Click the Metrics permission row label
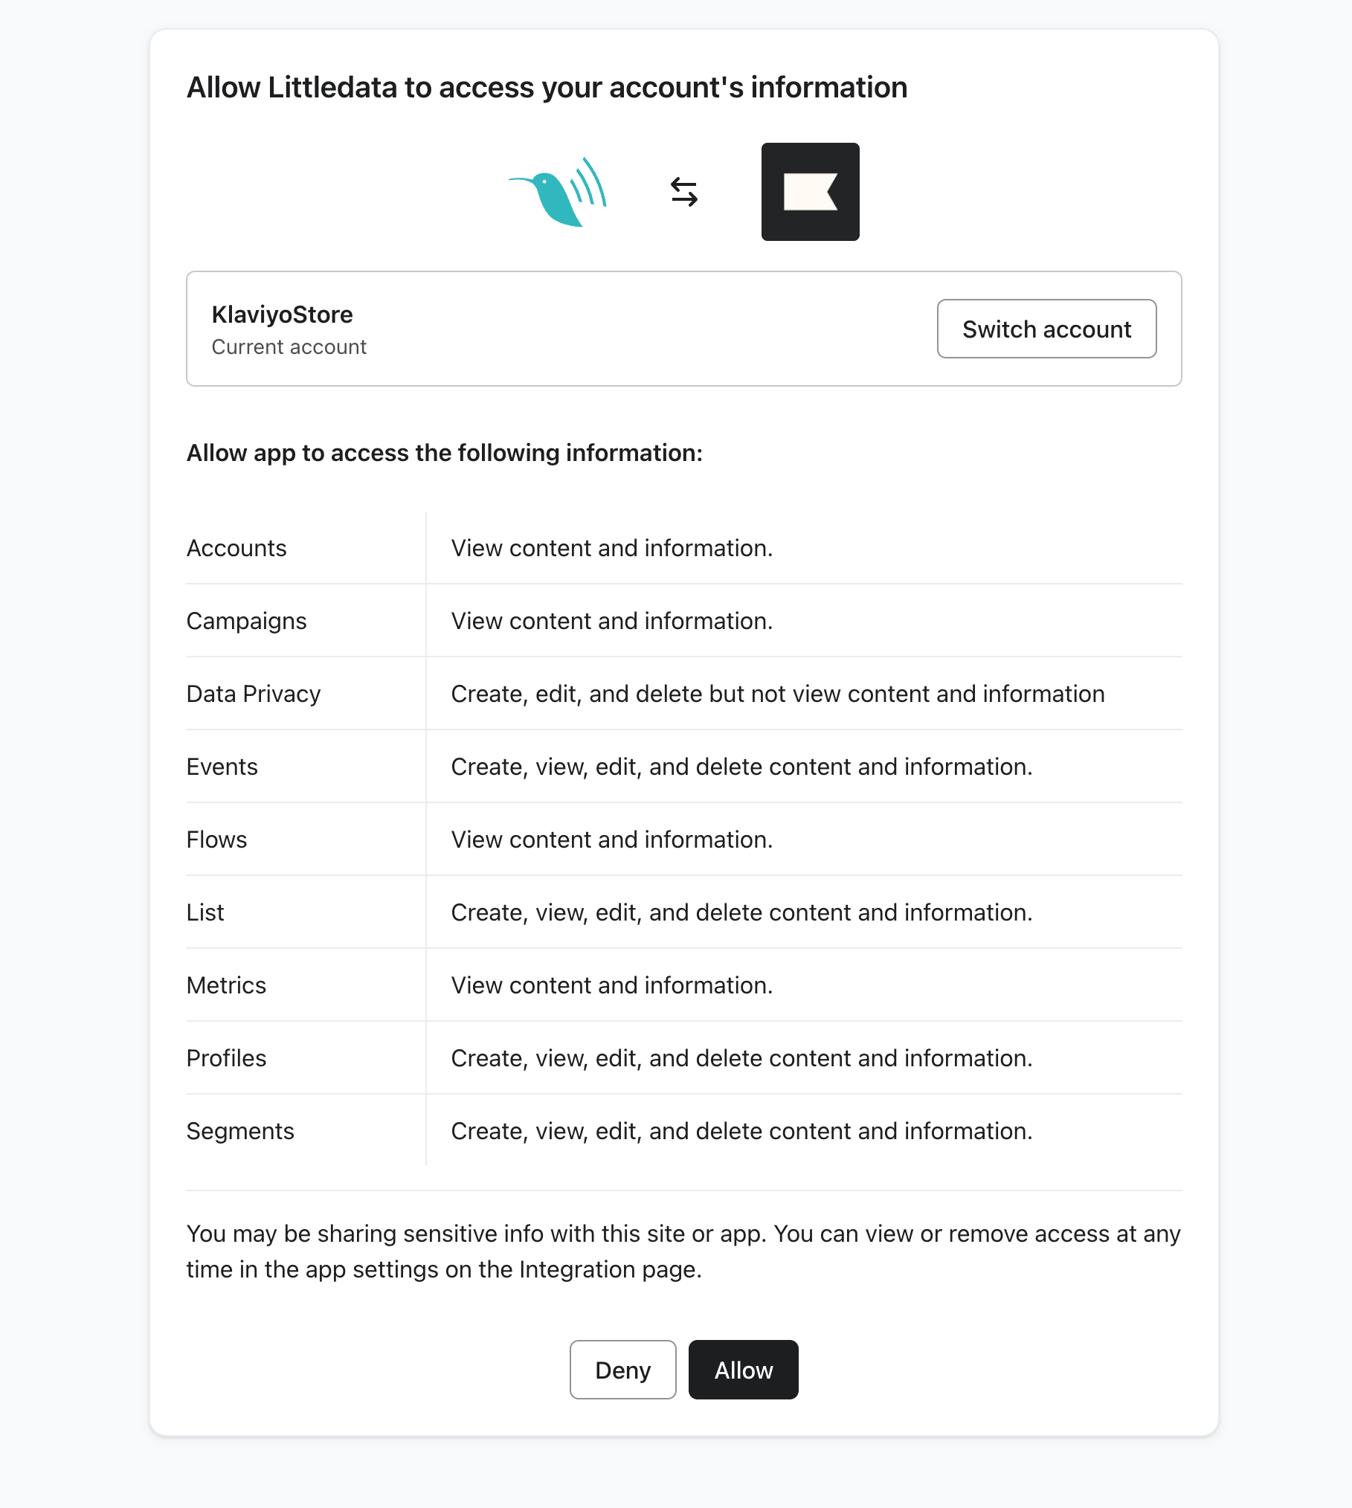Viewport: 1352px width, 1508px height. 226,985
